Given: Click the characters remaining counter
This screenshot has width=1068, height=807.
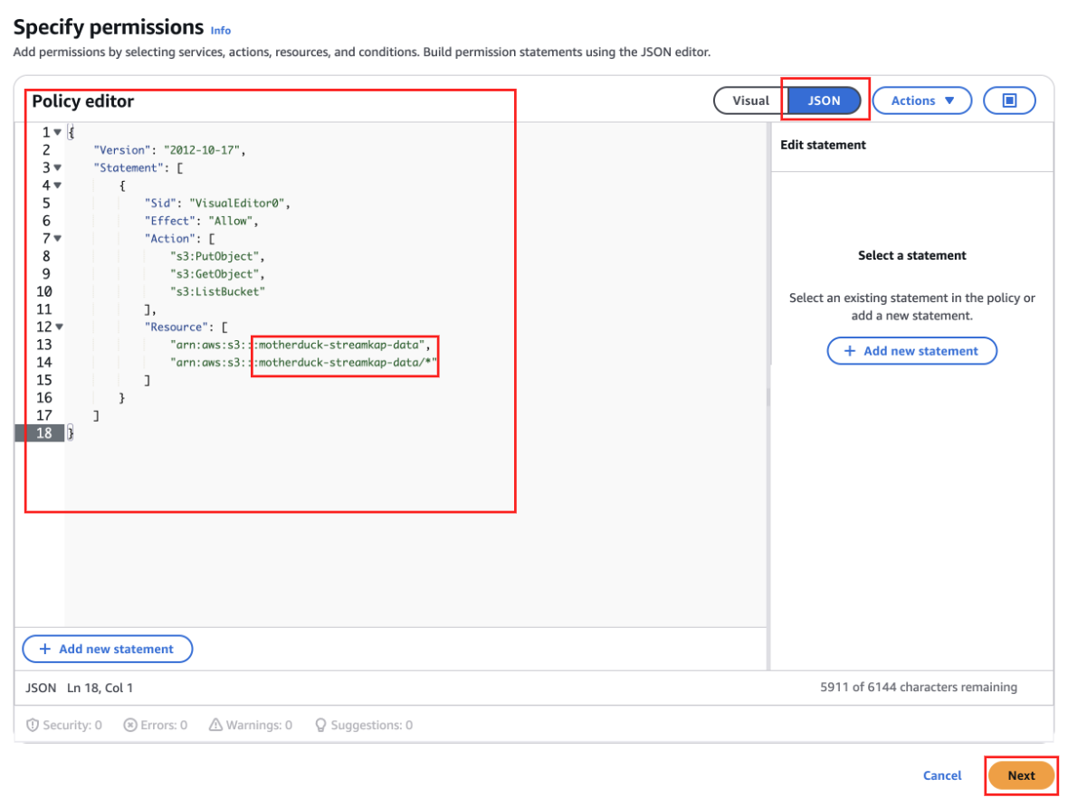Looking at the screenshot, I should tap(918, 688).
